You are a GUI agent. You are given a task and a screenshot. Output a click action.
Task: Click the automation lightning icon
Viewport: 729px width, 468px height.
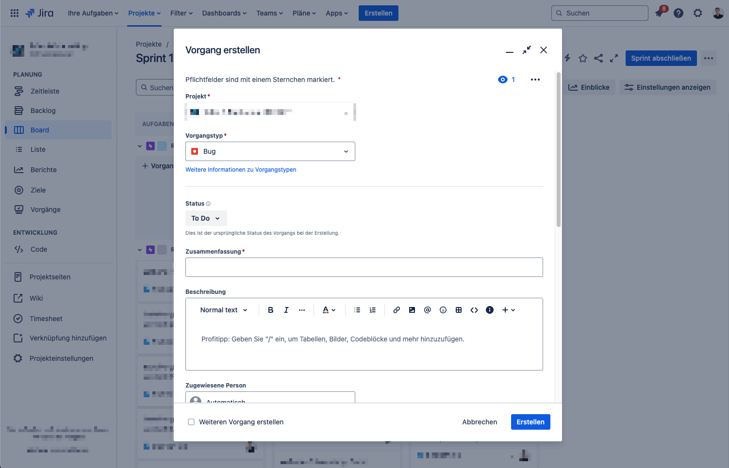coord(567,58)
